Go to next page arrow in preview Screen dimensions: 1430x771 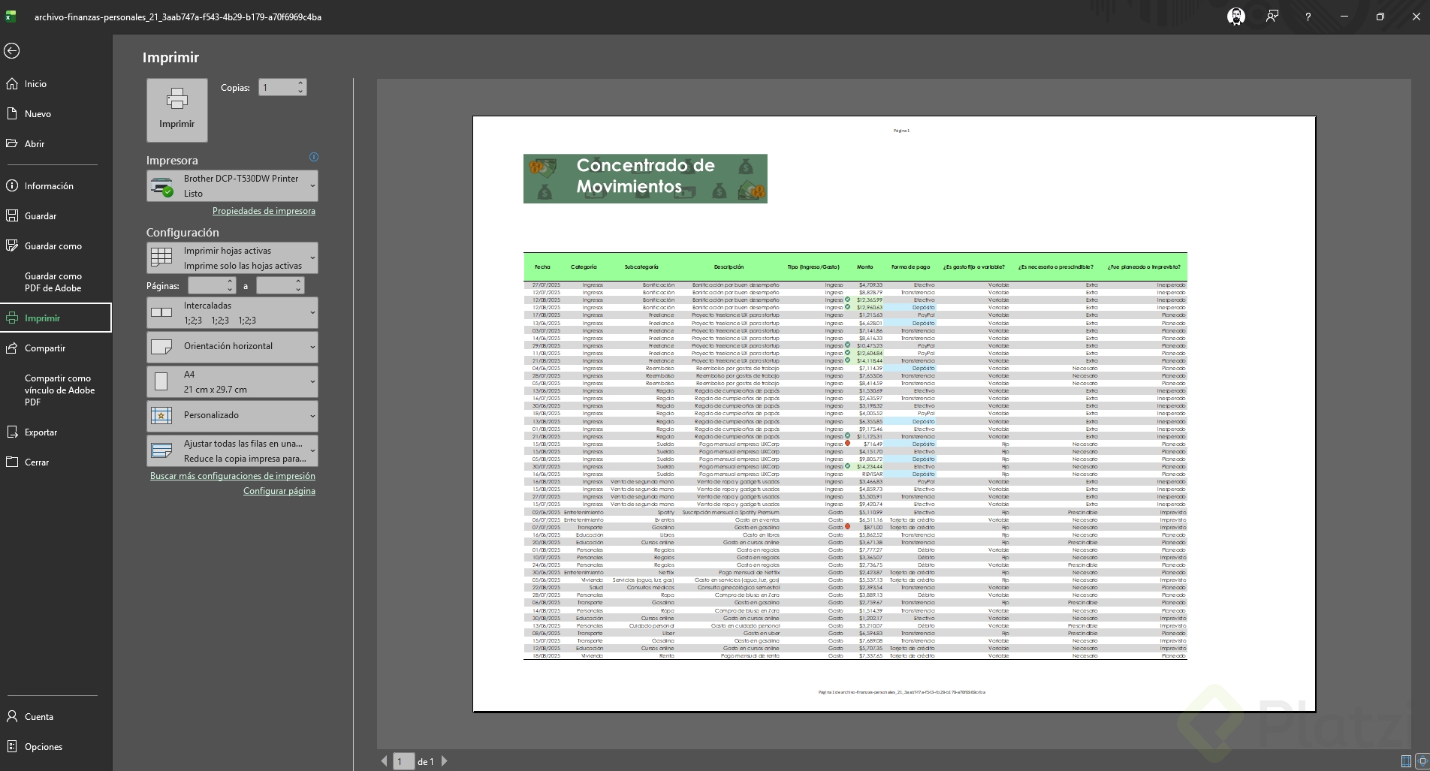point(444,761)
